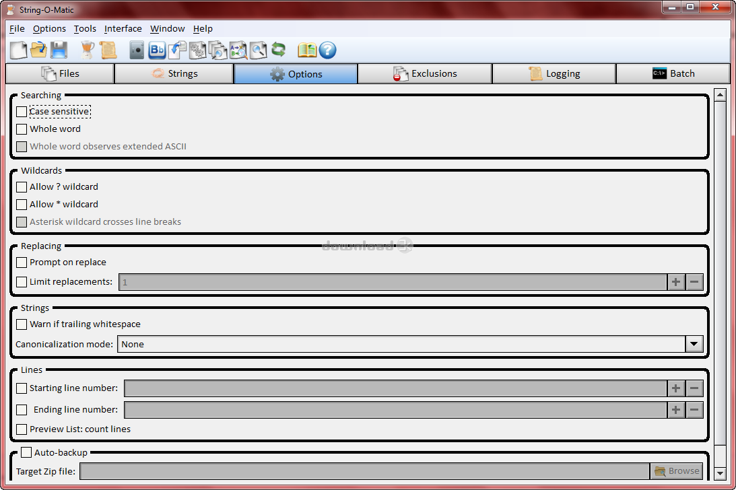The width and height of the screenshot is (736, 490).
Task: Click plus button for starting line number
Action: pos(676,388)
